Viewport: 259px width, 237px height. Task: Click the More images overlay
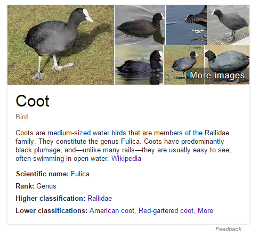coord(217,75)
